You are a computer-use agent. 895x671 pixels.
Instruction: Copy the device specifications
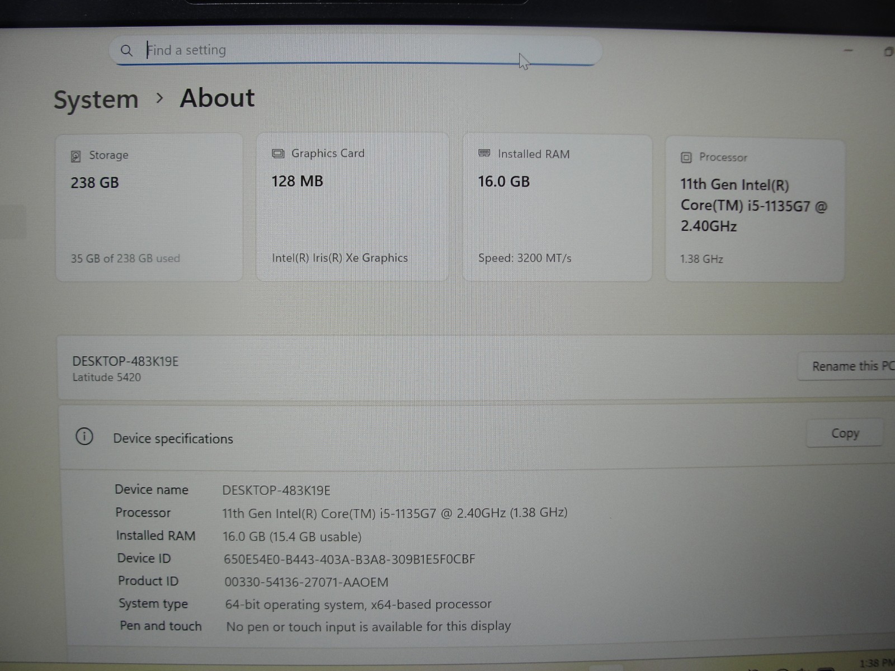click(845, 433)
